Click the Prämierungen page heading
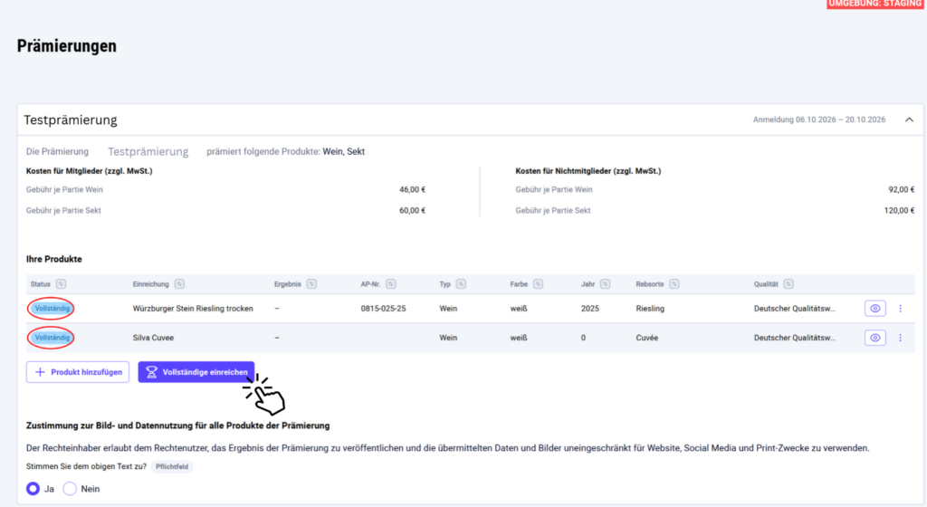The height and width of the screenshot is (507, 927). [x=67, y=46]
